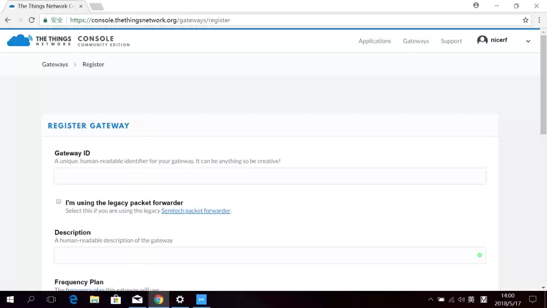547x308 pixels.
Task: Bookmark page with the star icon
Action: pyautogui.click(x=525, y=20)
